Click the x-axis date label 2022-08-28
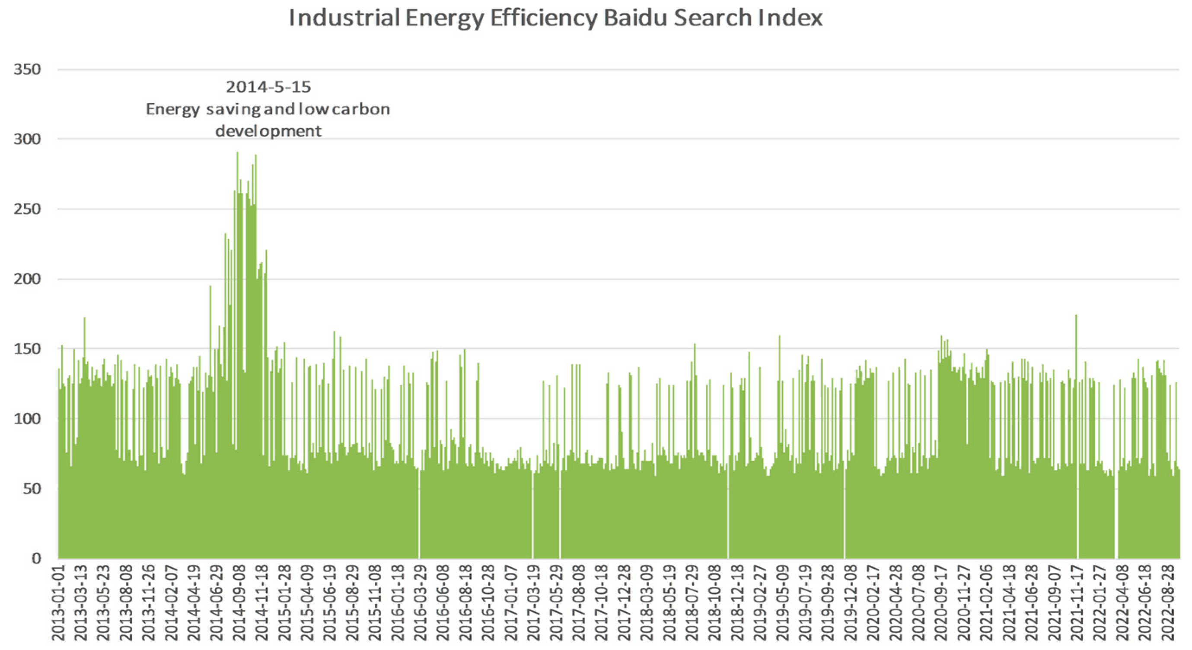The image size is (1192, 650). (1168, 603)
